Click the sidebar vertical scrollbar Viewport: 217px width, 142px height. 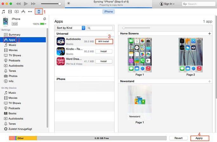pyautogui.click(x=47, y=78)
